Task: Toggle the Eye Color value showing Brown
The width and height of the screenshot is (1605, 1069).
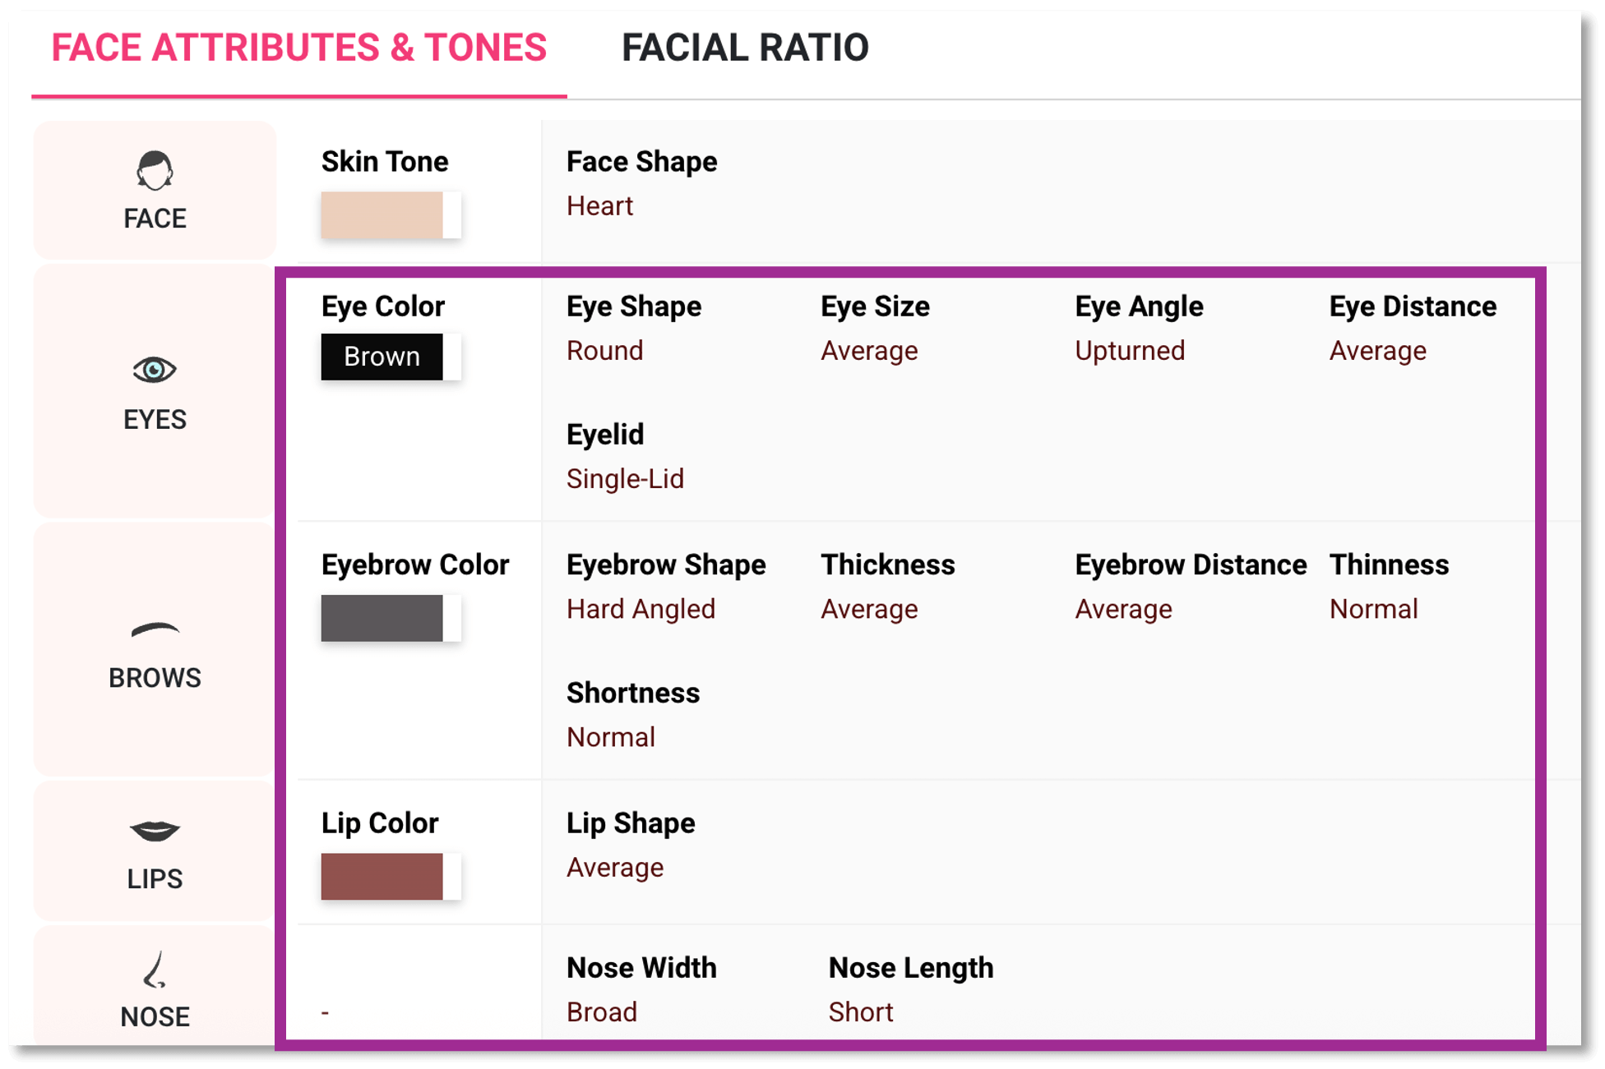Action: point(382,356)
